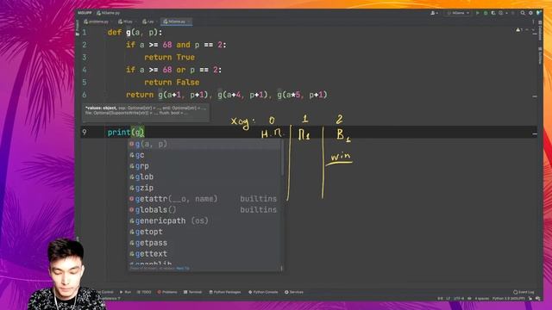552x310 pixels.
Task: Select gettext completion suggestion
Action: pos(204,254)
